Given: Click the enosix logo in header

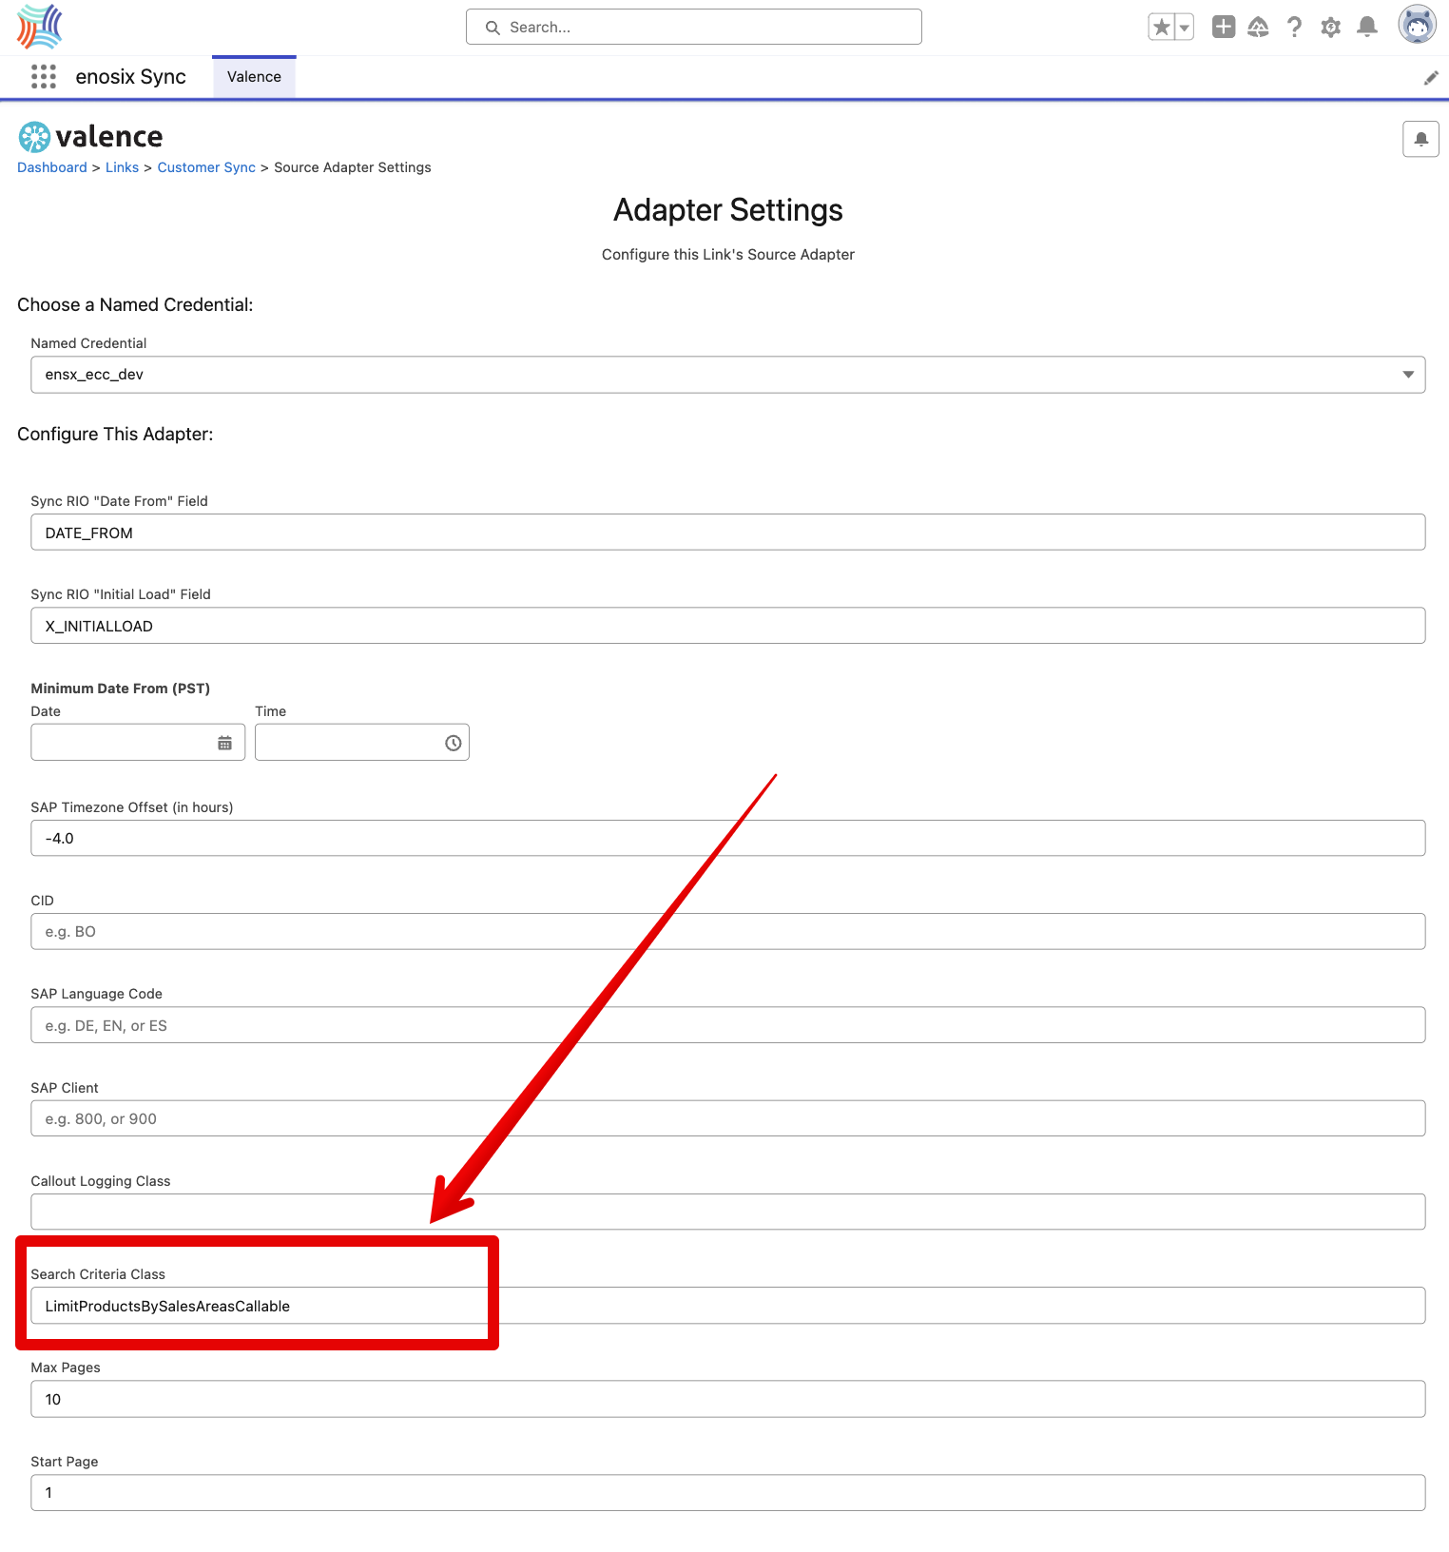Looking at the screenshot, I should [x=39, y=27].
